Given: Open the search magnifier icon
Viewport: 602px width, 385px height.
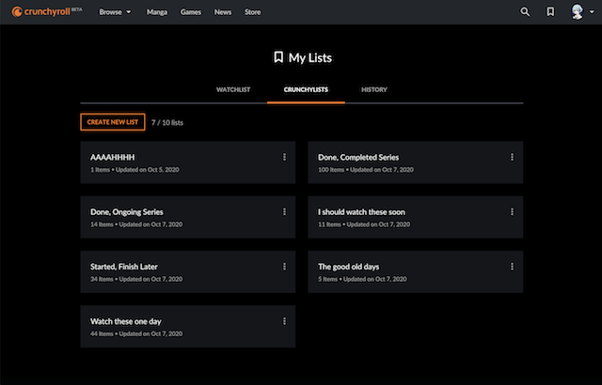Looking at the screenshot, I should (x=525, y=12).
